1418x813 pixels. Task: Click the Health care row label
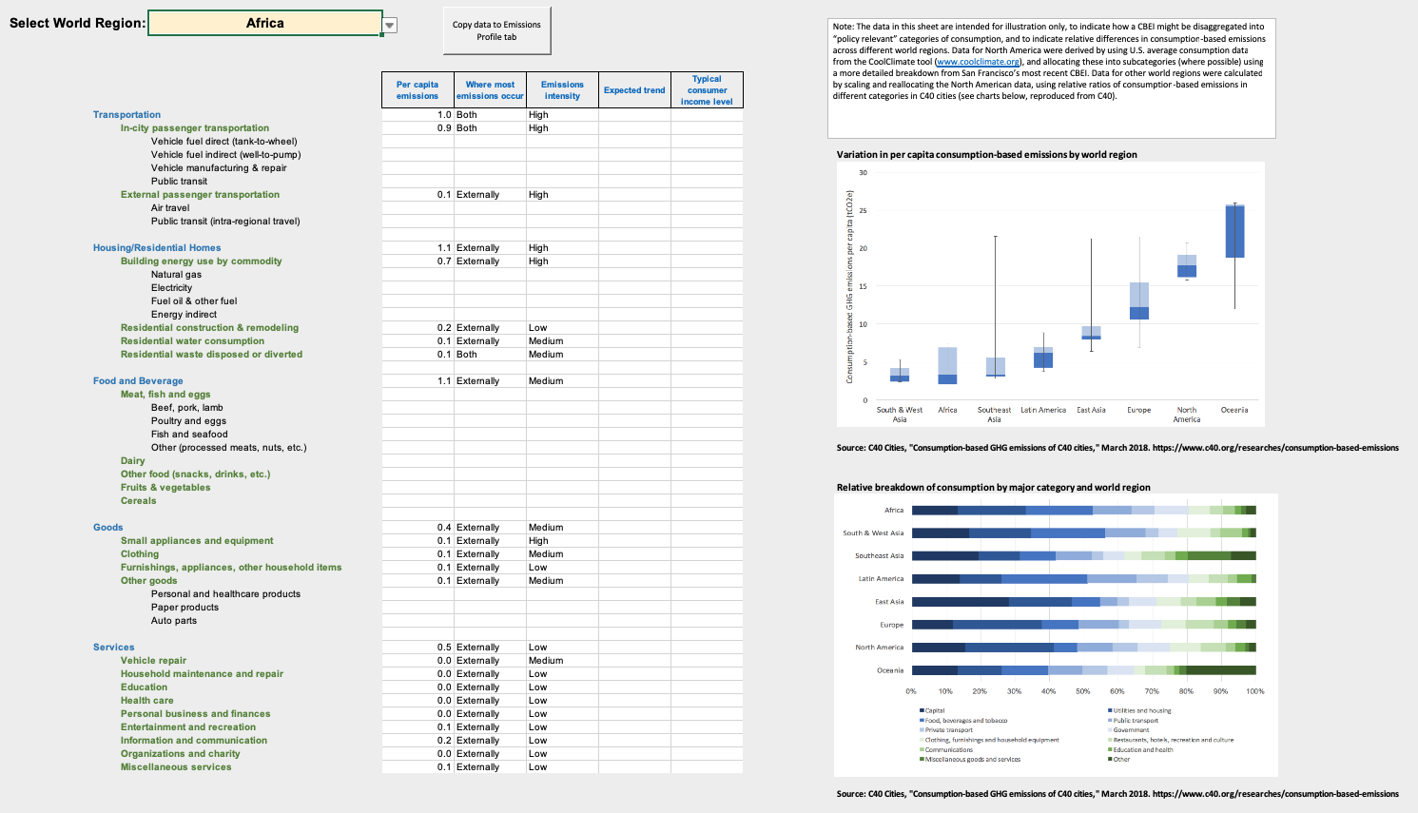point(147,700)
